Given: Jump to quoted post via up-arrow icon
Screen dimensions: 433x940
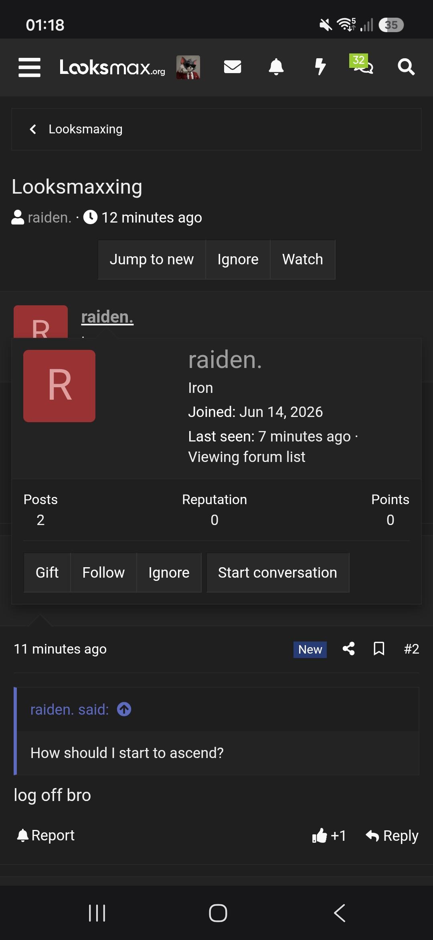Looking at the screenshot, I should 124,709.
